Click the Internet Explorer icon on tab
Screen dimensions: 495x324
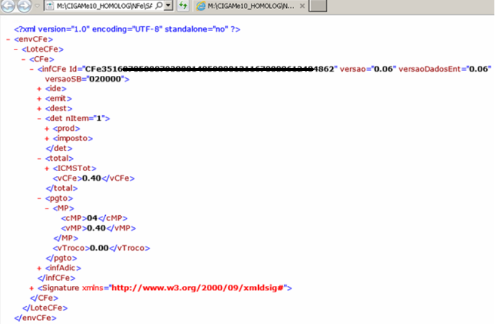pos(201,6)
